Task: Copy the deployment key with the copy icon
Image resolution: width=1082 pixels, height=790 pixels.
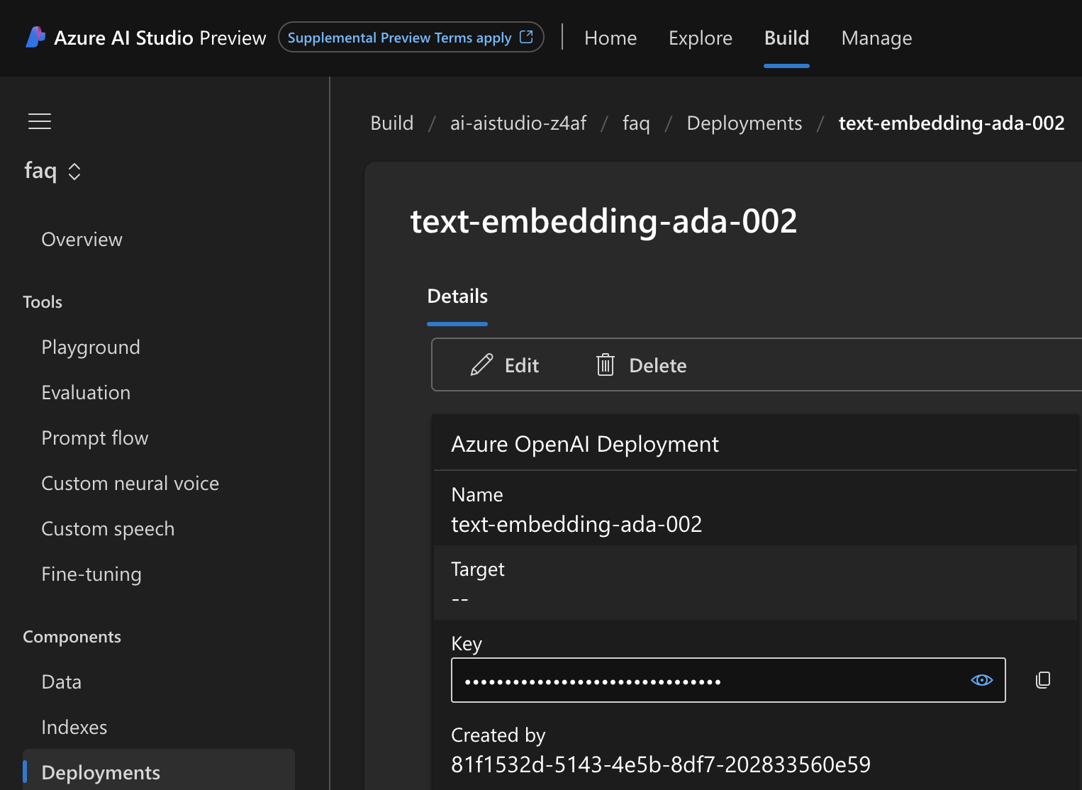Action: pos(1043,680)
